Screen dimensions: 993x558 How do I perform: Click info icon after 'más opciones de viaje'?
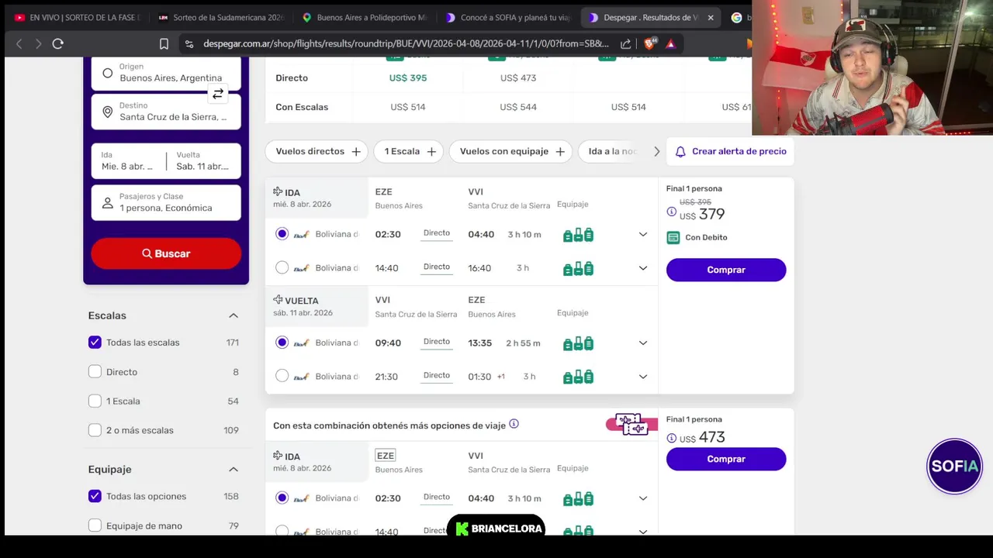coord(514,424)
